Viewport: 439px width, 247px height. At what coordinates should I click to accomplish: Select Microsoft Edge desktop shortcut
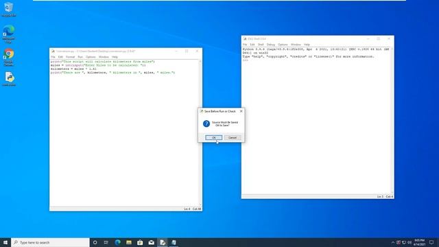(9, 34)
